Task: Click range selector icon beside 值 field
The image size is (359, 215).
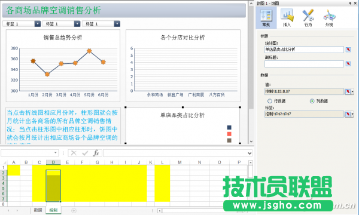Action: tap(348, 91)
